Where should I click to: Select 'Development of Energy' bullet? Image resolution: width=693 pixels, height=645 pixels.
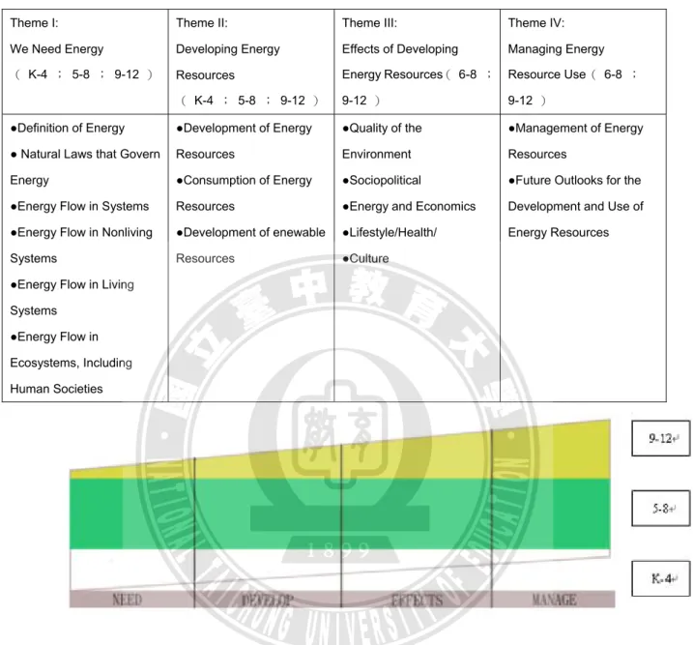point(244,128)
